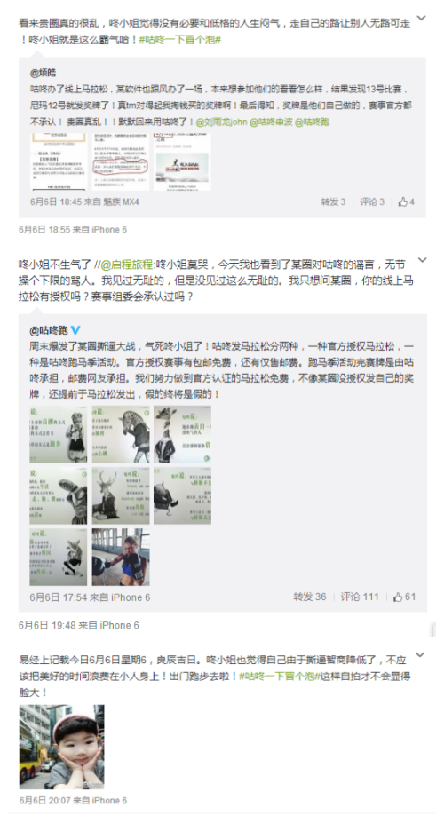Open the @烦皓 username link
This screenshot has width=444, height=823.
[43, 73]
